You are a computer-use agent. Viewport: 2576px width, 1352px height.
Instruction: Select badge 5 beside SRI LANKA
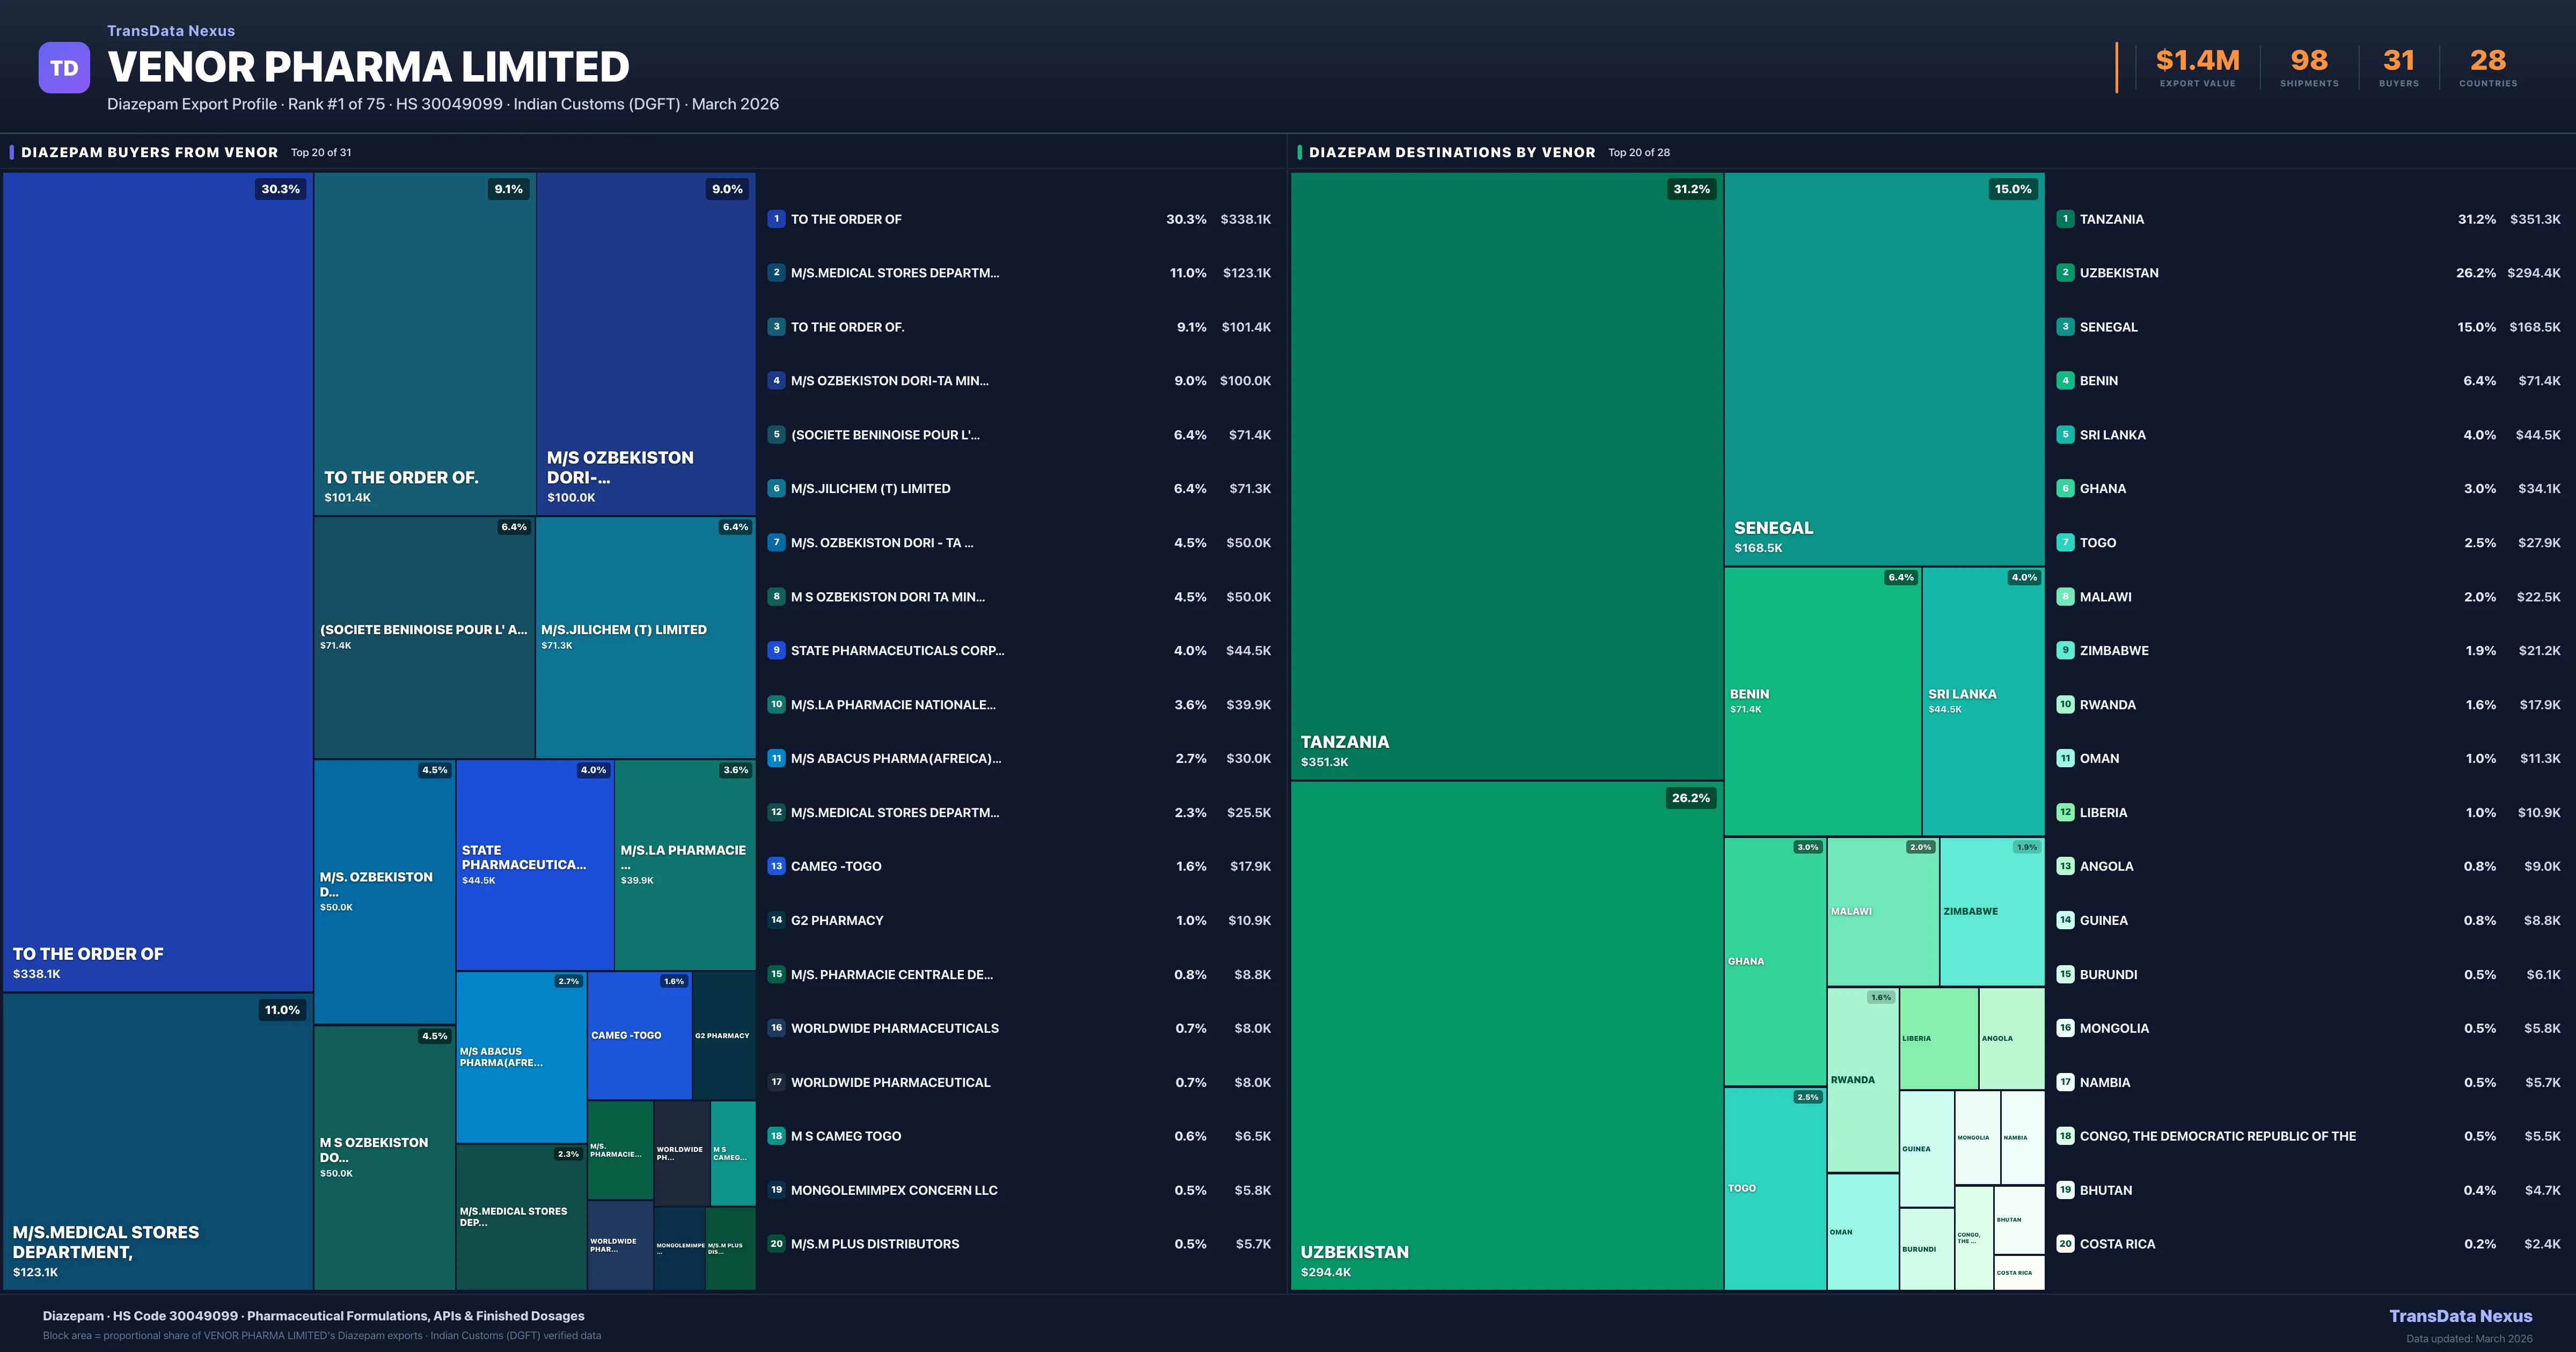click(x=2065, y=434)
